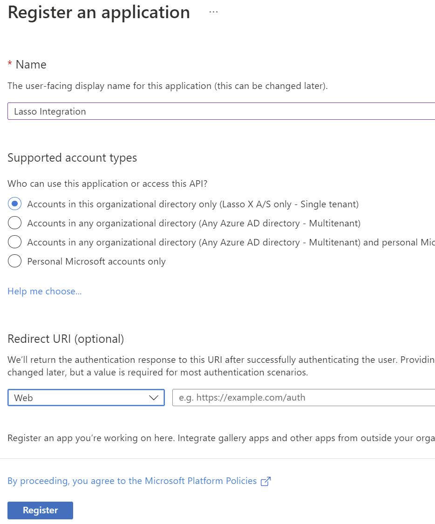Open the Microsoft Platform Policies link
The image size is (435, 524).
click(132, 481)
